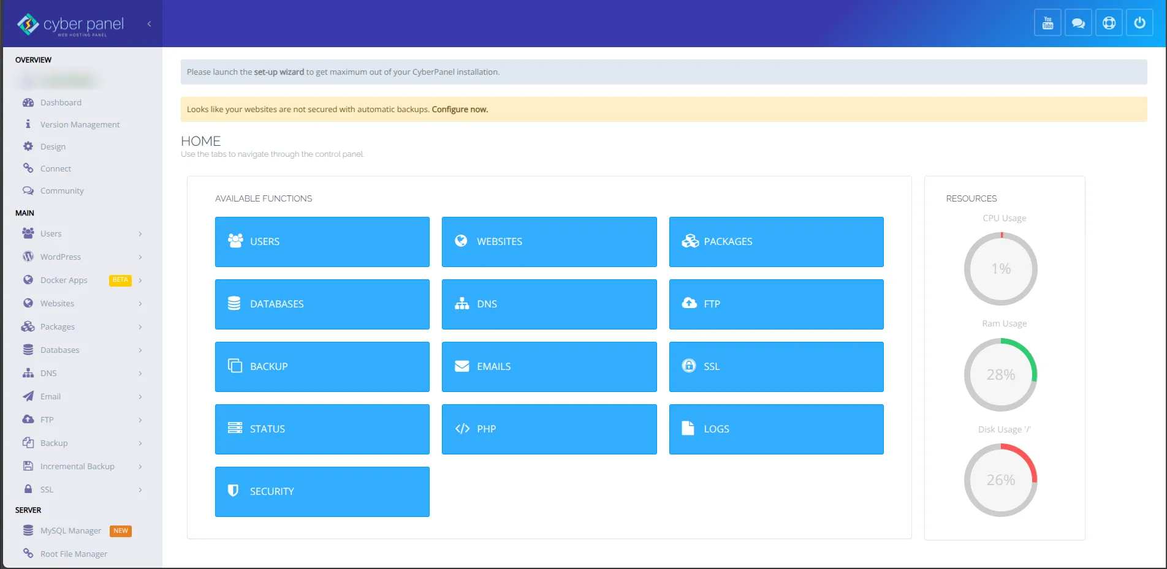Open the LOGS function tile
This screenshot has height=569, width=1167.
click(777, 429)
